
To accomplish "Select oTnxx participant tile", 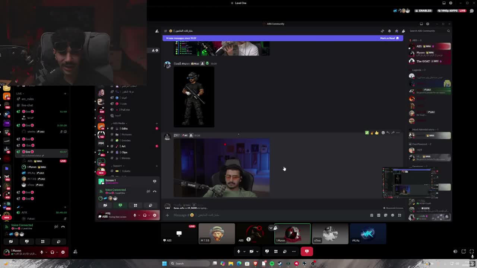I will [330, 234].
